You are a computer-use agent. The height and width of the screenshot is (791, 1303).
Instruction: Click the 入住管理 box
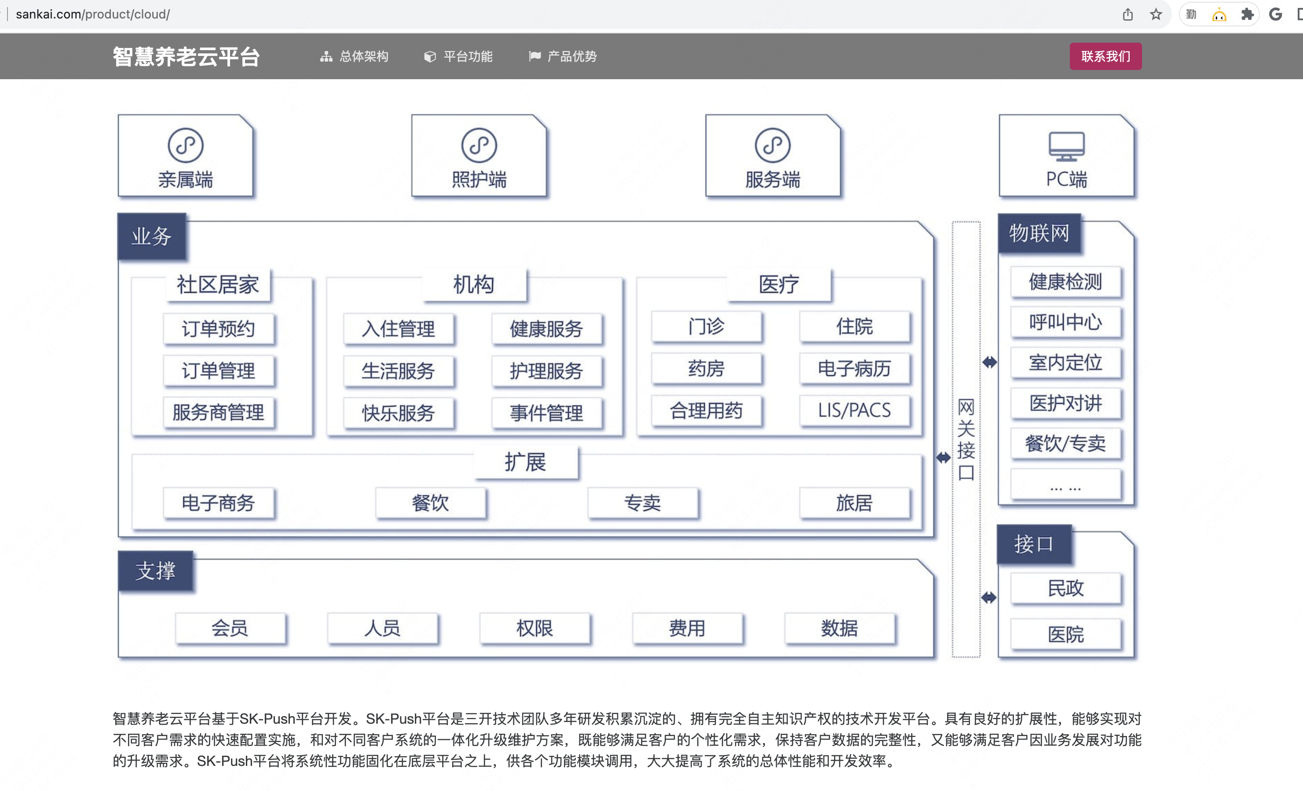pos(398,329)
